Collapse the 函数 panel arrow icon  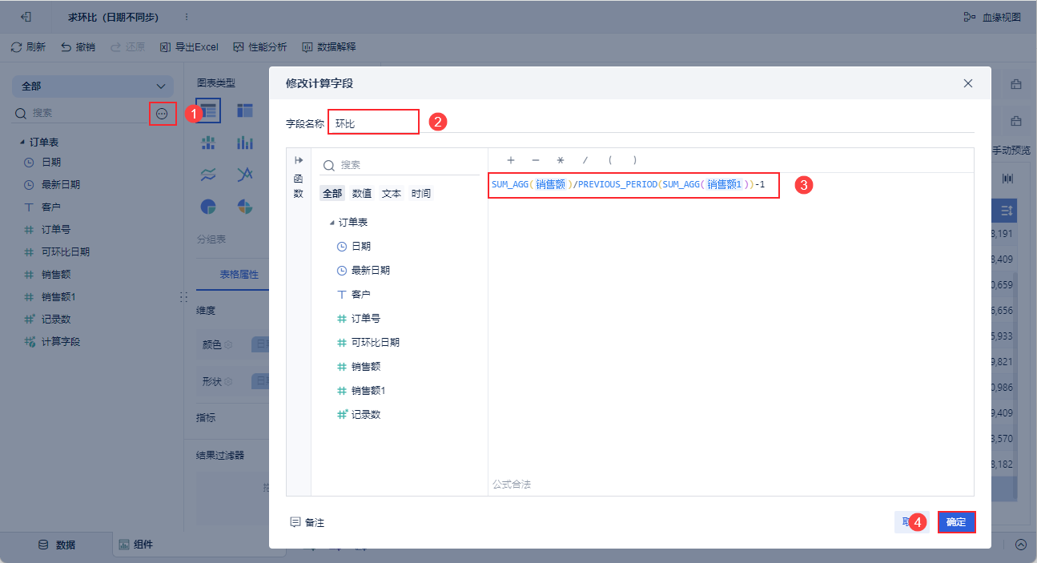click(x=299, y=160)
